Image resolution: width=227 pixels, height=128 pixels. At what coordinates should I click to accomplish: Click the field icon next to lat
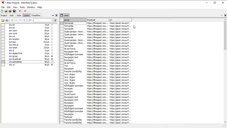(x=10, y=25)
